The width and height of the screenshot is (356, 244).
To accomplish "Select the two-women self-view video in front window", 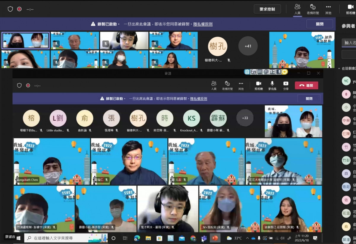I will 293,121.
